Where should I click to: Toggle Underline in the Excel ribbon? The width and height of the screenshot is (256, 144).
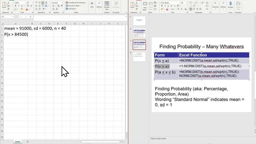[x=22, y=6]
